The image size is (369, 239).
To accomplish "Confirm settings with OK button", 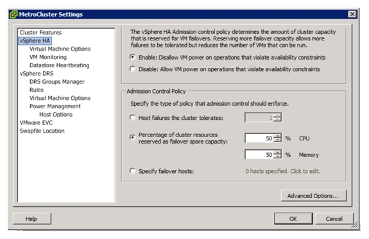I will pyautogui.click(x=293, y=218).
